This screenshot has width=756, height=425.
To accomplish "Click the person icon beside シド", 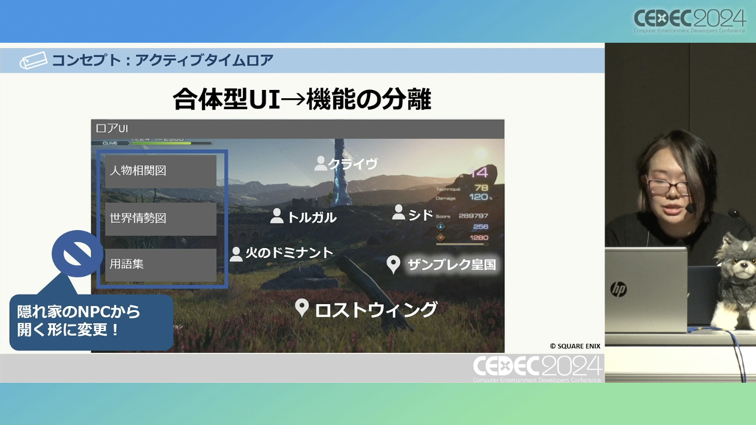I will [399, 212].
